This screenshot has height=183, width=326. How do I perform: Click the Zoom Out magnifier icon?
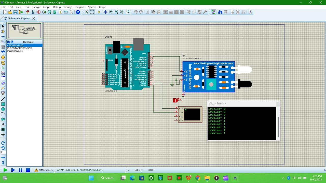coord(116,12)
